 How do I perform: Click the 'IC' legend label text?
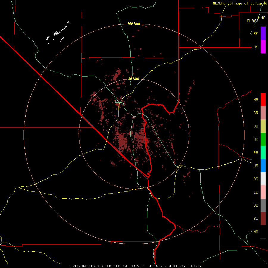255,192
